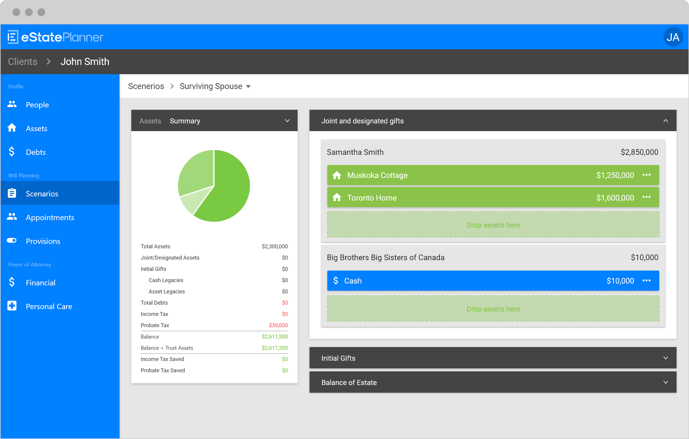The width and height of the screenshot is (689, 439).
Task: Open the Surviving Spouse scenario dropdown
Action: (x=248, y=86)
